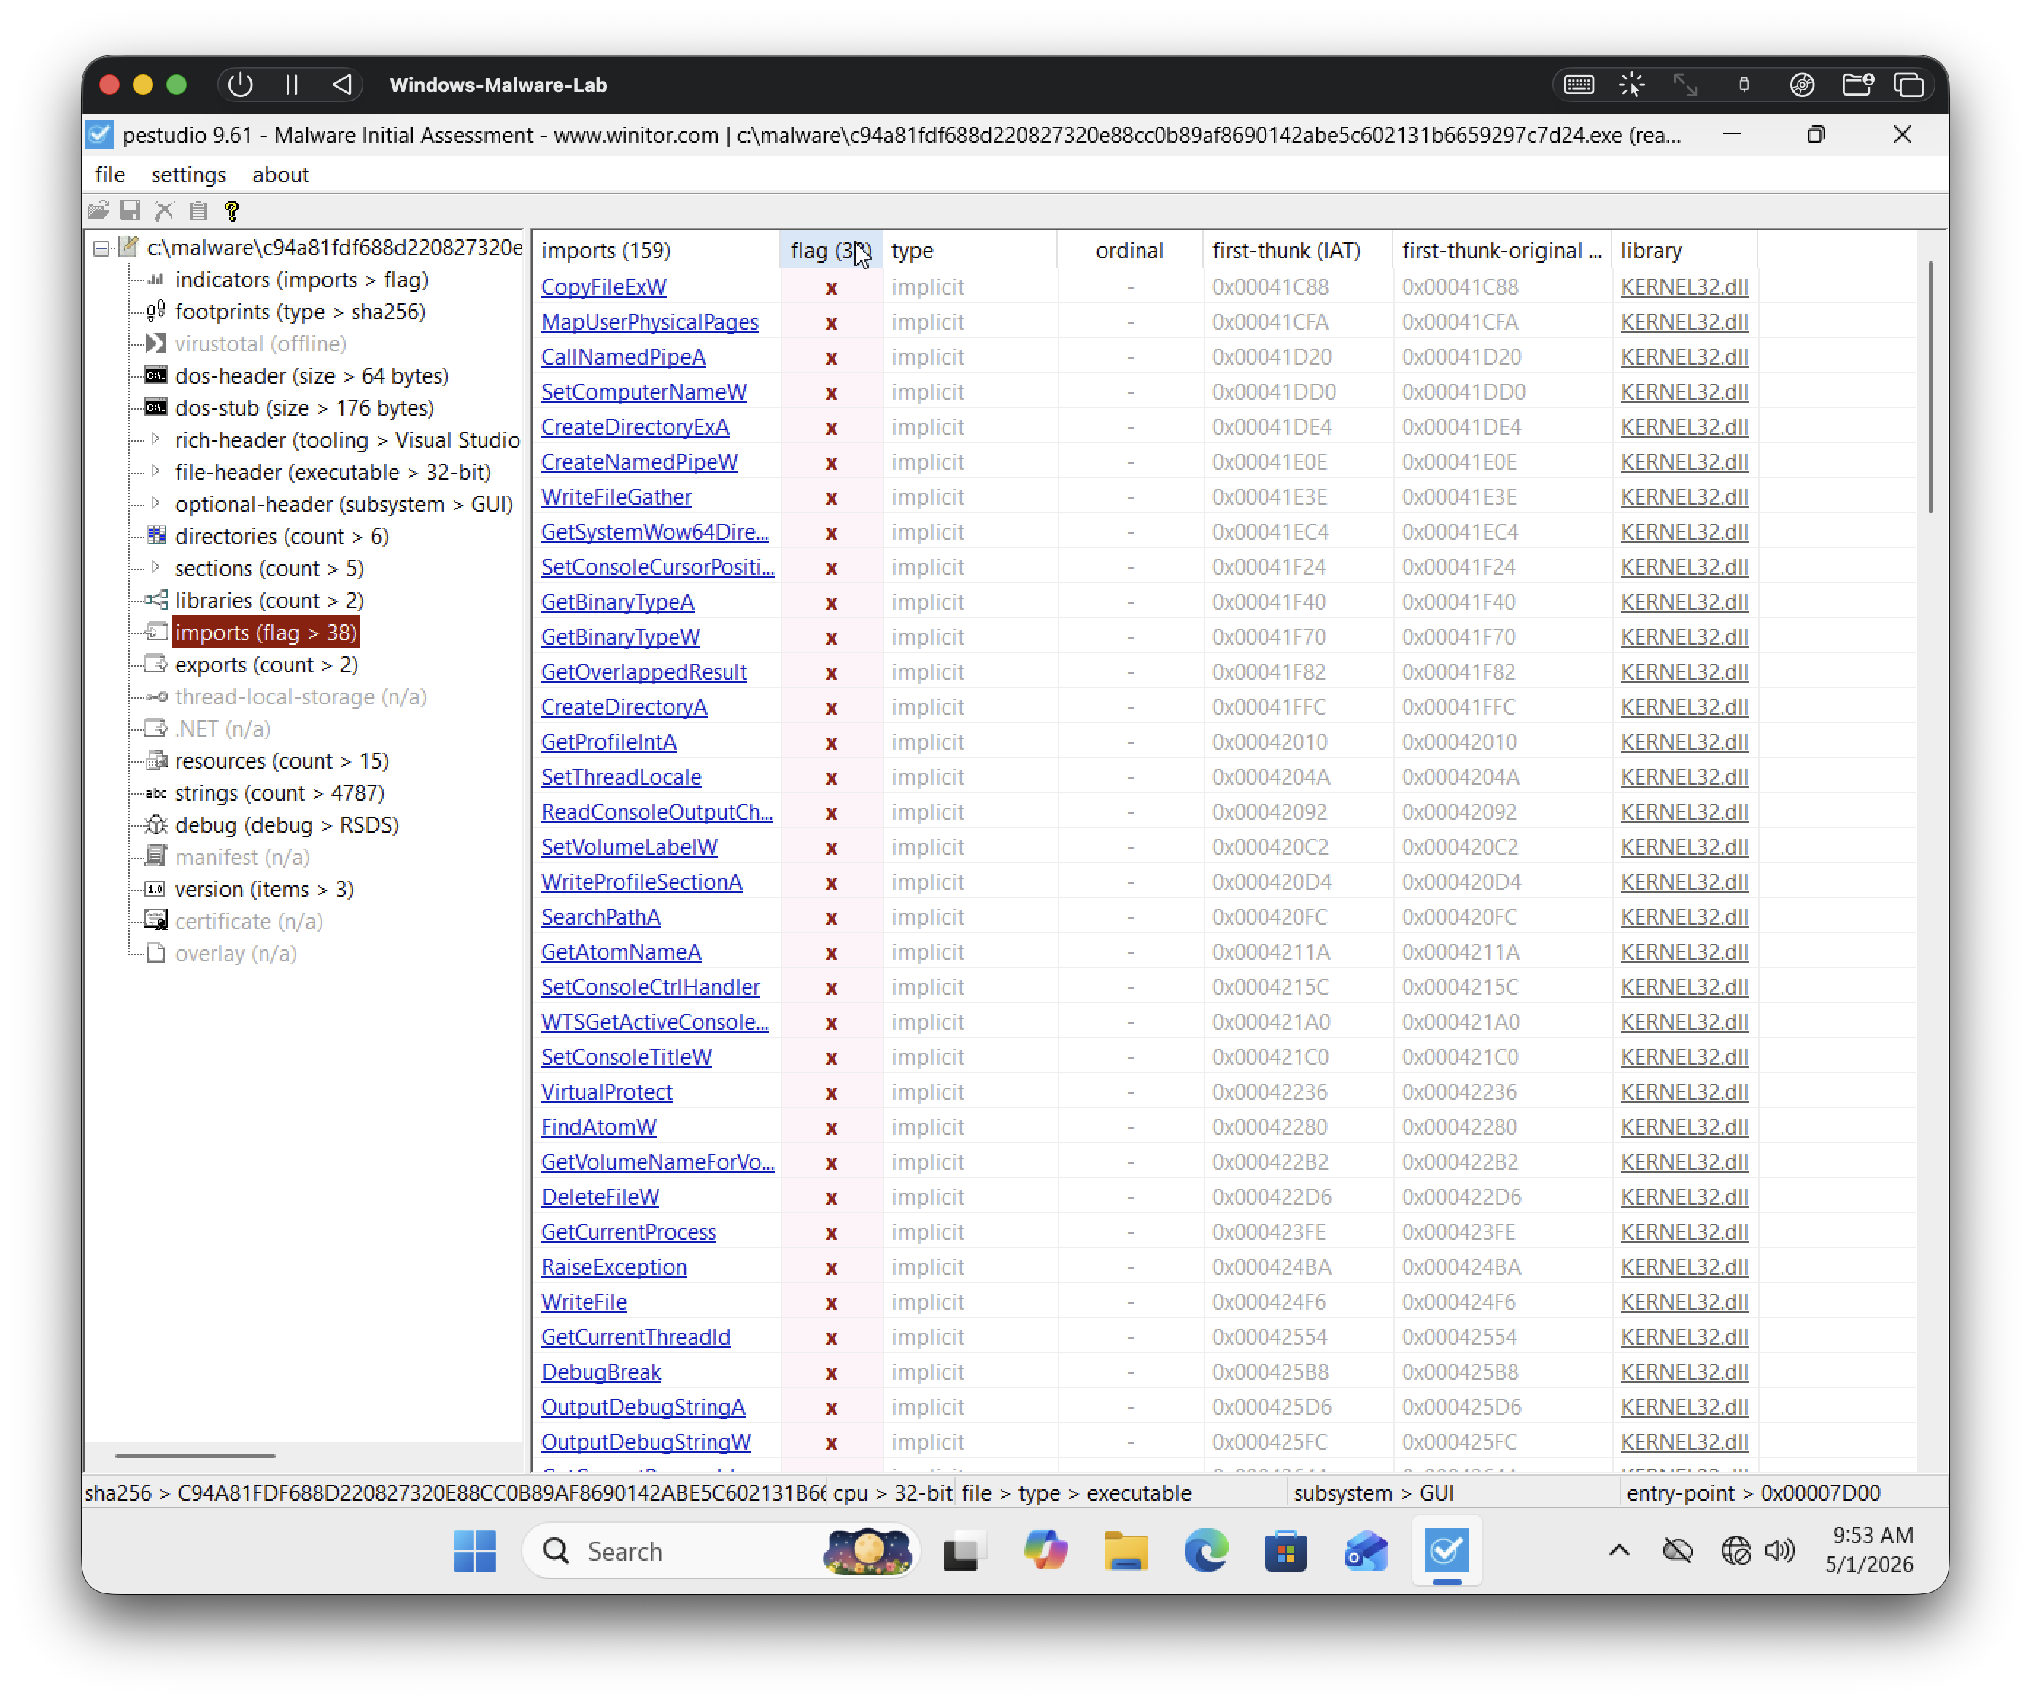
Task: Click the VM windows overlap icon
Action: [1909, 85]
